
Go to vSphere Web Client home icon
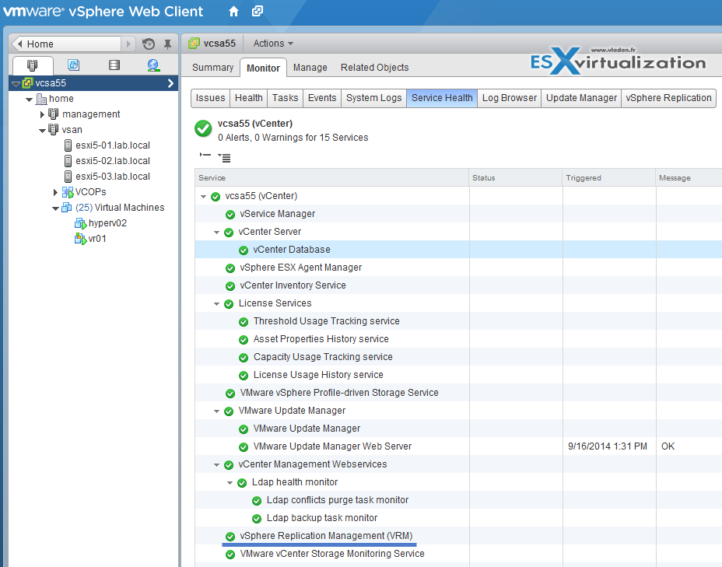(233, 12)
